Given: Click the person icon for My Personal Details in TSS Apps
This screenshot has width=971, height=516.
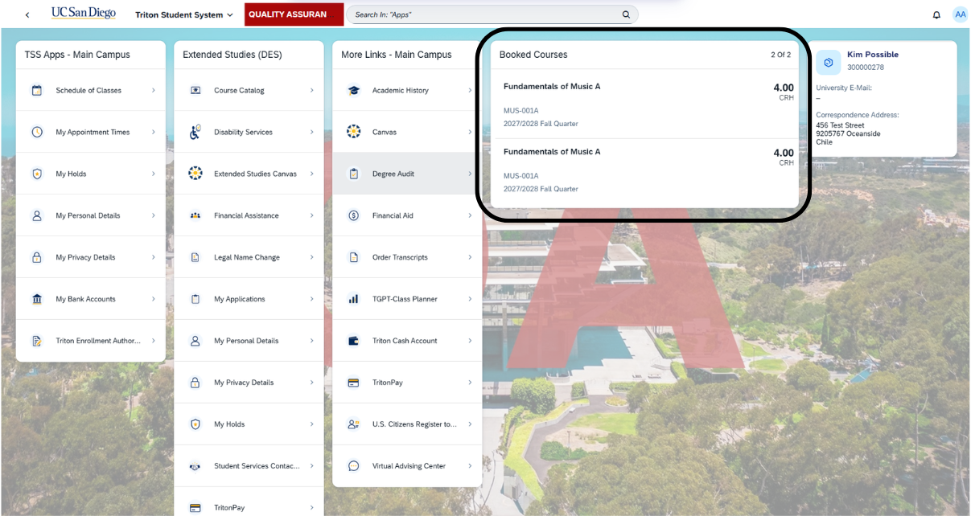Looking at the screenshot, I should click(37, 215).
